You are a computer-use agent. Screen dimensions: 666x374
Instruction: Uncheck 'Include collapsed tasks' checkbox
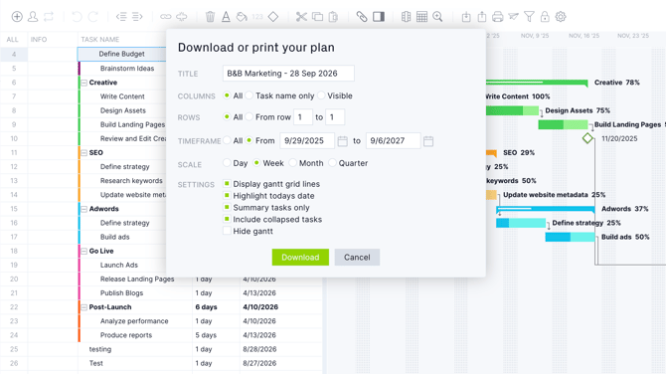[227, 219]
